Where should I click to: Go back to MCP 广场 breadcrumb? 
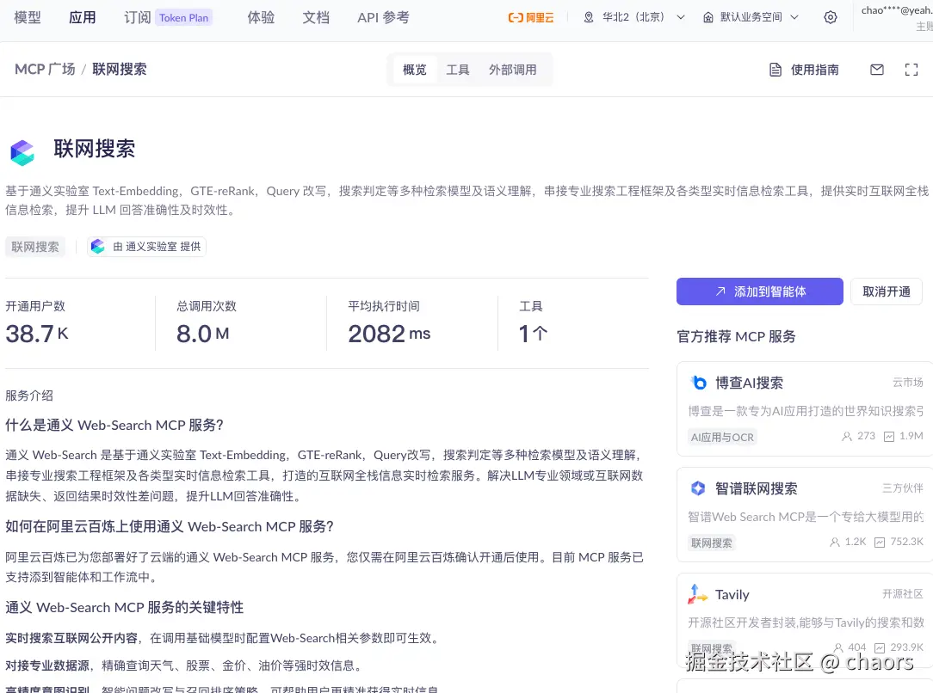[46, 69]
